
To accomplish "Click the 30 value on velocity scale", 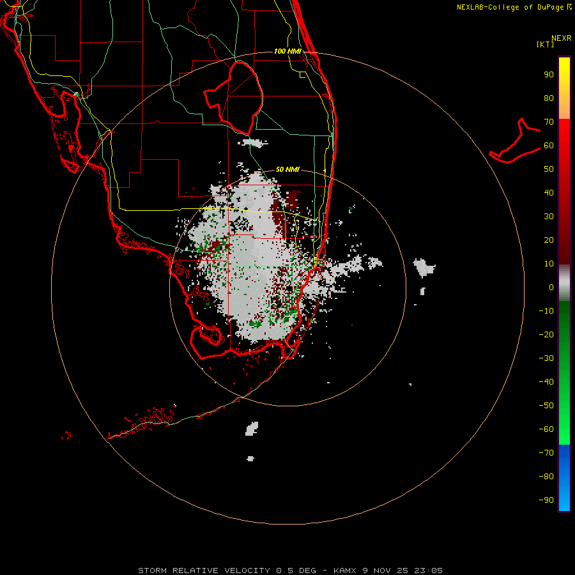I will pos(549,217).
